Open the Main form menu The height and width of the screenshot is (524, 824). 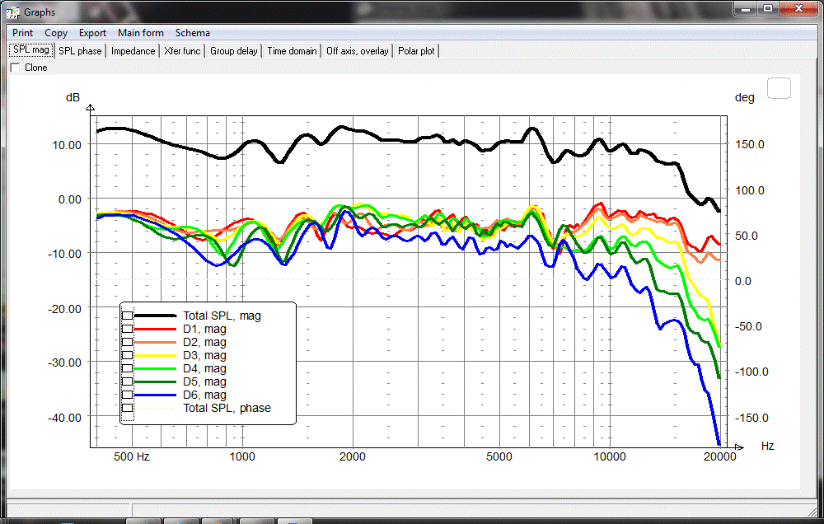click(x=140, y=33)
